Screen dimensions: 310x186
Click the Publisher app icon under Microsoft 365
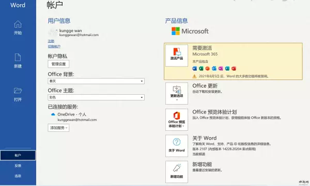click(x=227, y=69)
